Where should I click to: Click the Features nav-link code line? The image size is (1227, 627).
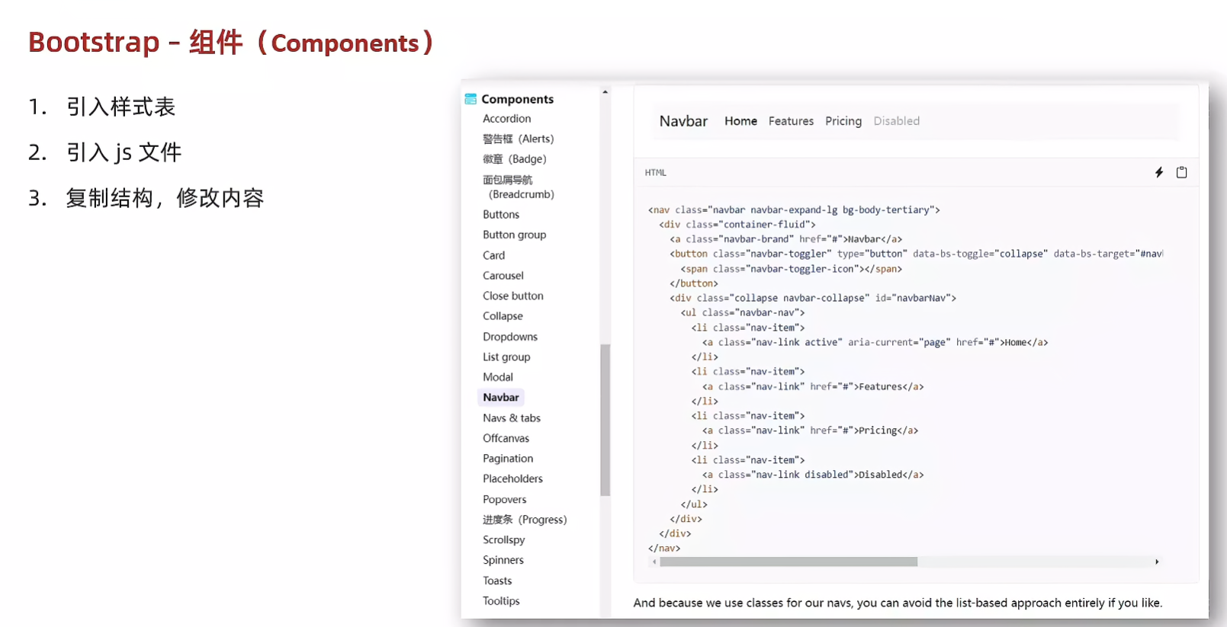[813, 386]
